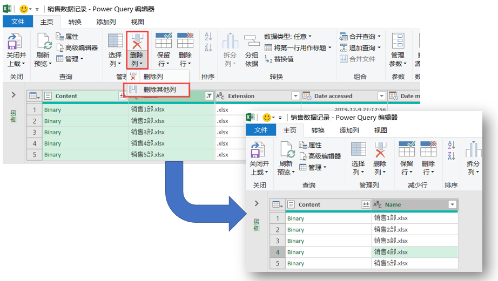Click 选择列 icon in front window
498x281 pixels.
click(x=359, y=149)
